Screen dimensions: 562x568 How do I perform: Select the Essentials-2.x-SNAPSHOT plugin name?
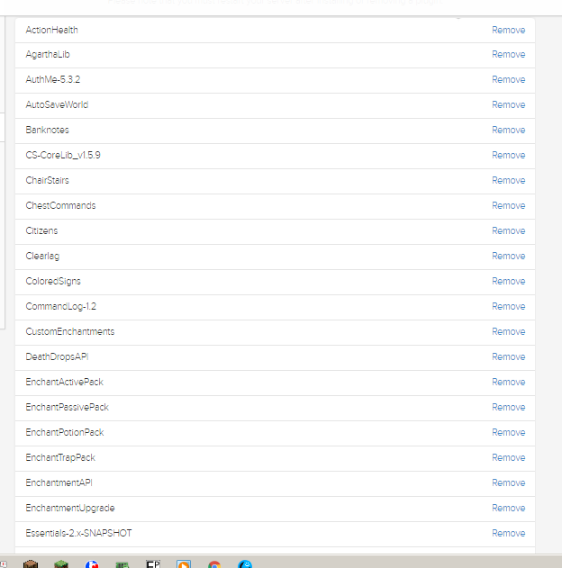pos(78,533)
